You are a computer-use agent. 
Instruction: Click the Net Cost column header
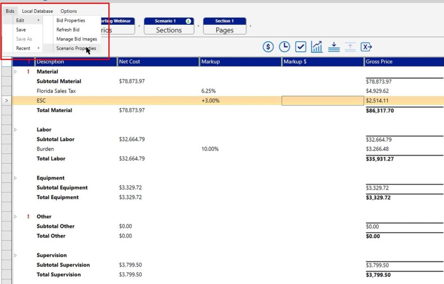coord(158,62)
